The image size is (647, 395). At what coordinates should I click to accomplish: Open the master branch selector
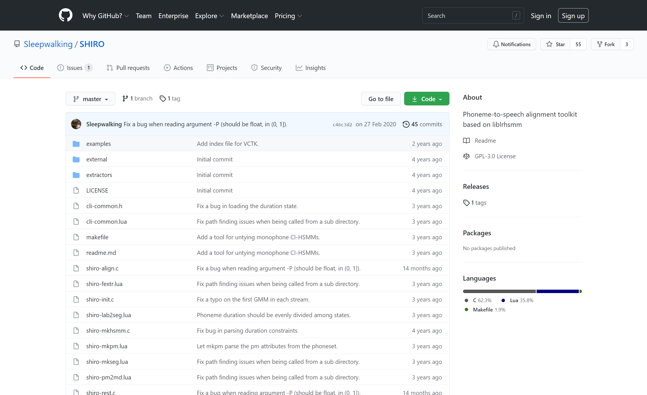click(90, 99)
